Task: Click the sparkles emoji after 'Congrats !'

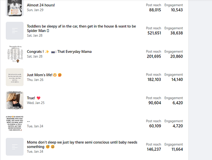Action: (47, 52)
